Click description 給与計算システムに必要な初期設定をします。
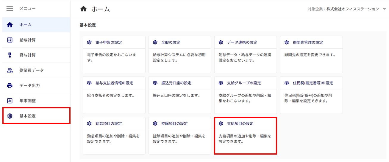The height and width of the screenshot is (162, 389). [179, 58]
